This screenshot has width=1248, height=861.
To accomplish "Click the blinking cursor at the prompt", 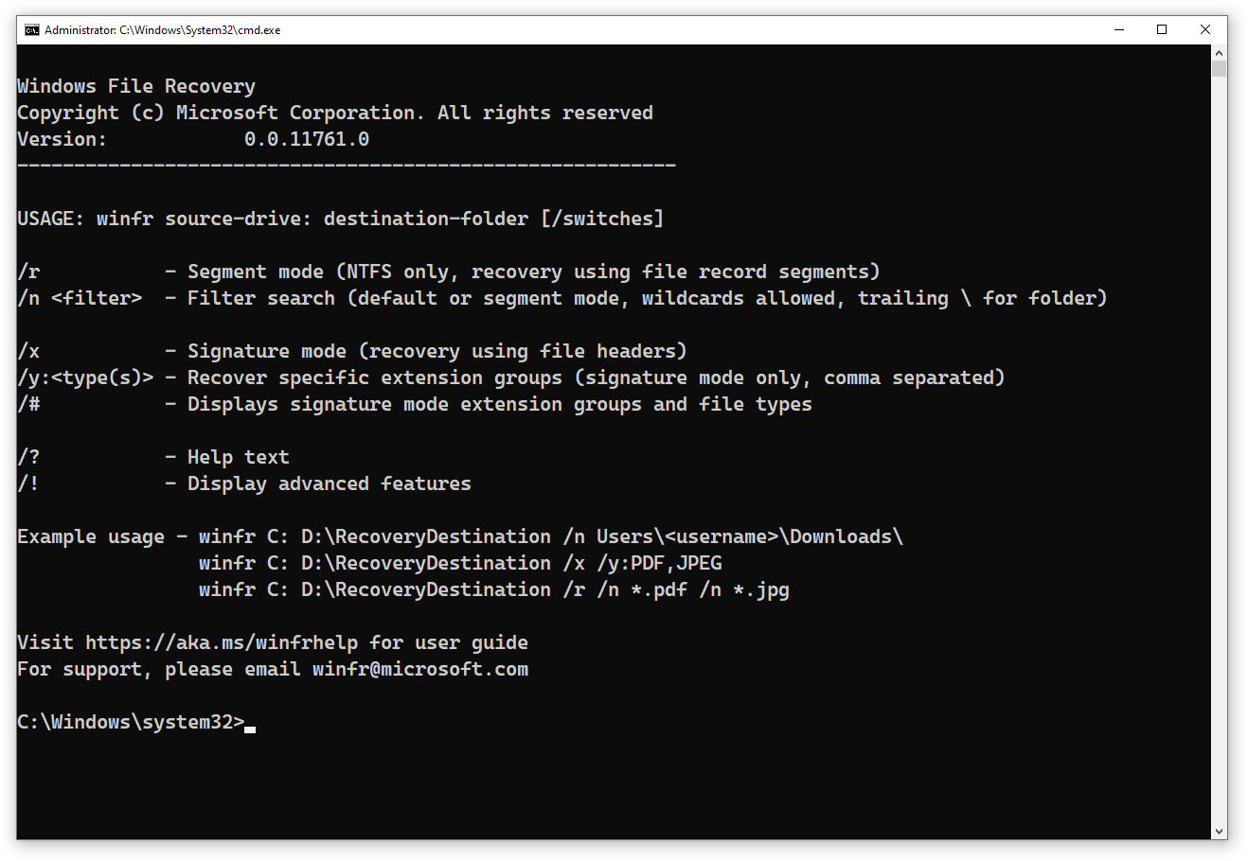I will click(250, 727).
